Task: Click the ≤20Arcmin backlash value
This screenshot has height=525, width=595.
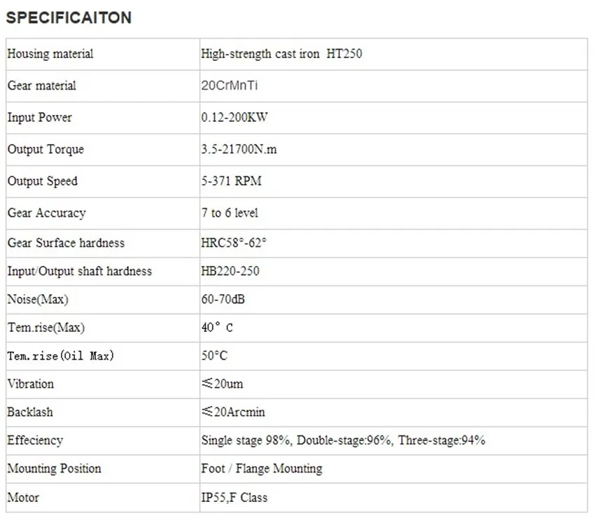Action: pyautogui.click(x=233, y=412)
